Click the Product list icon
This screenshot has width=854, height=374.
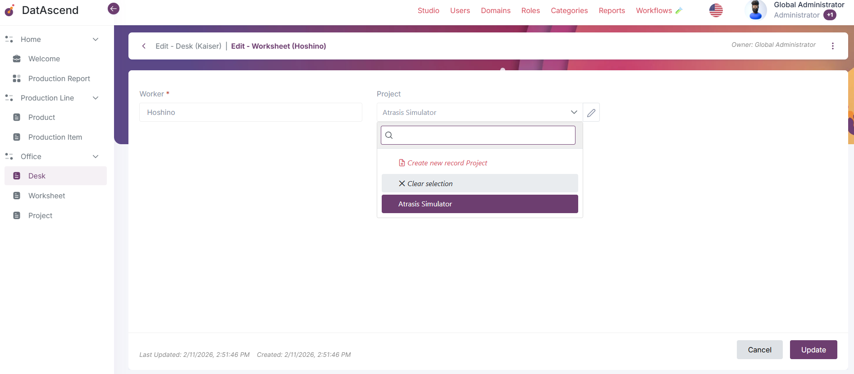click(x=17, y=117)
